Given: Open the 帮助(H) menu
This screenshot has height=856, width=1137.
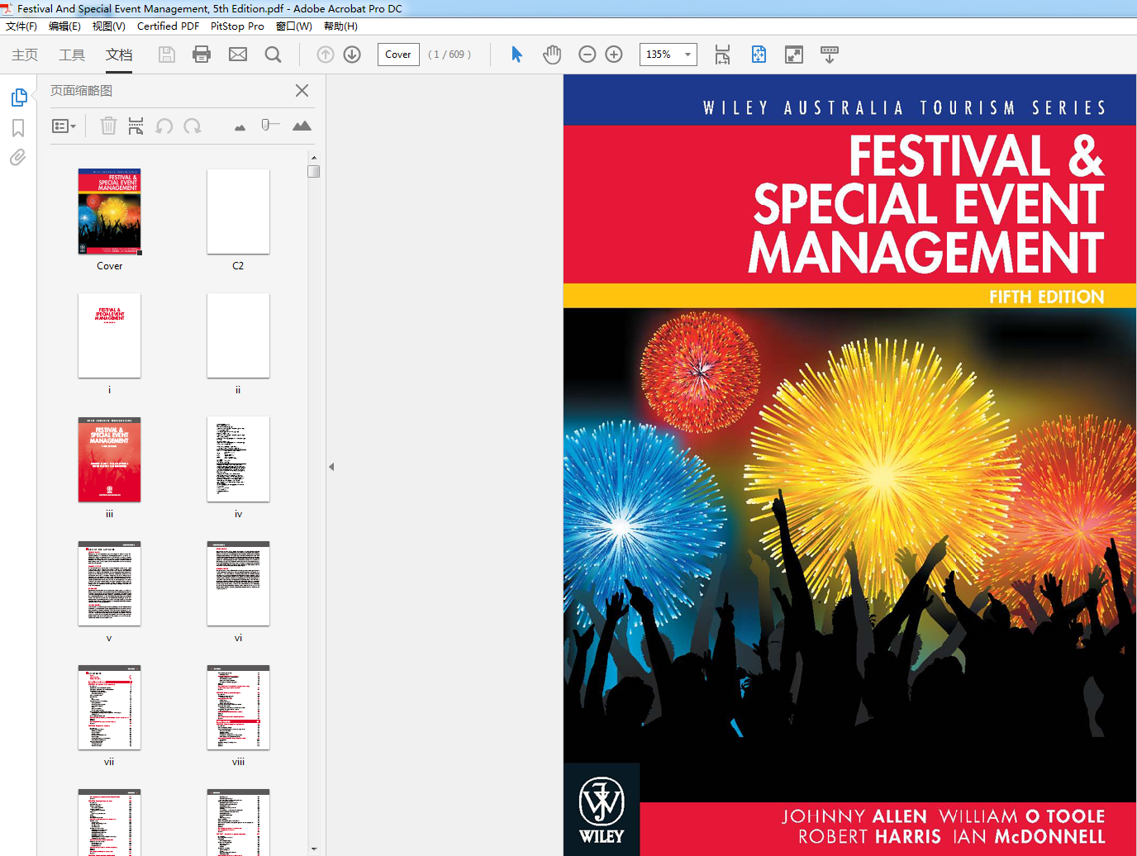Looking at the screenshot, I should 340,26.
